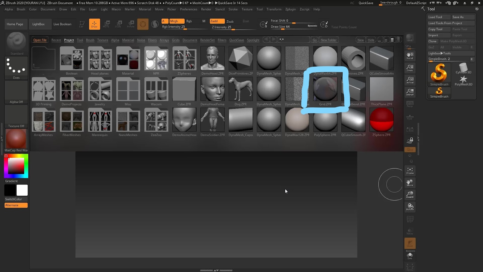Click Load Tools From Project
Screen dimensions: 483x272
click(451, 23)
